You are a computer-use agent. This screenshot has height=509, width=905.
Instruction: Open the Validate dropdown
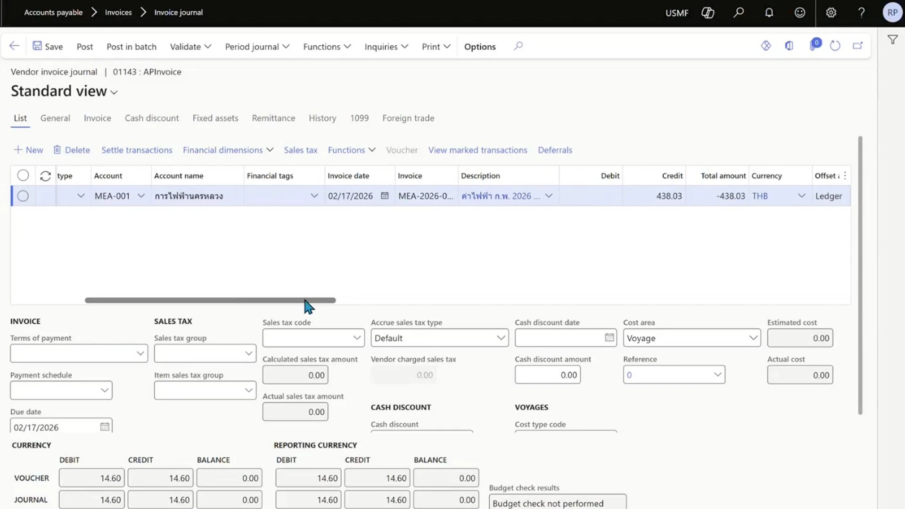point(190,47)
